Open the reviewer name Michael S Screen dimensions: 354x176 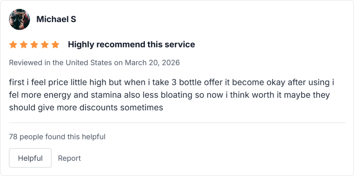pos(56,19)
